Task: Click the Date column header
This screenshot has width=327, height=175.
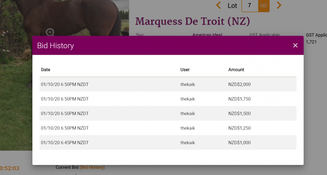Action: click(x=46, y=70)
